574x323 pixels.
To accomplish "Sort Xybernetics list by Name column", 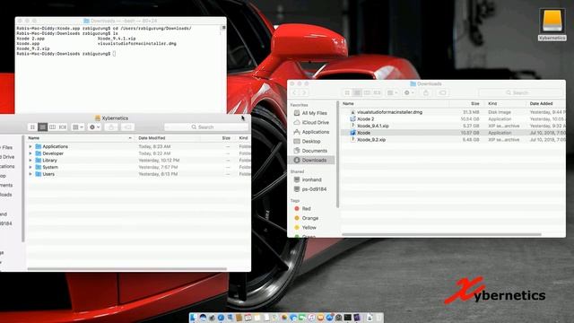I will (80, 138).
